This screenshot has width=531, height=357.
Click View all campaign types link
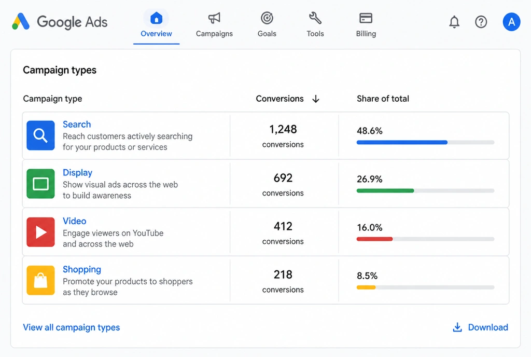[x=72, y=327]
